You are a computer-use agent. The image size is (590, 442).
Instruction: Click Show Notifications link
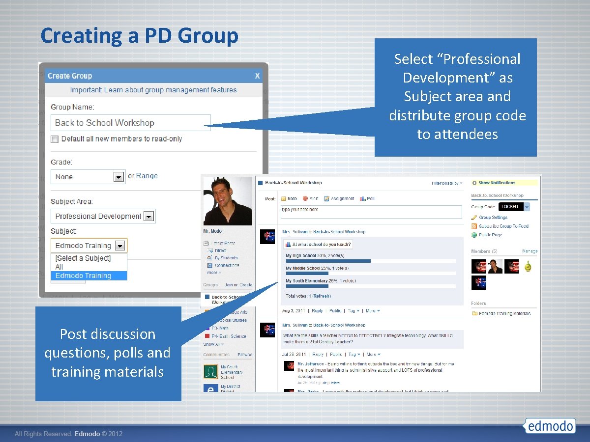(497, 183)
